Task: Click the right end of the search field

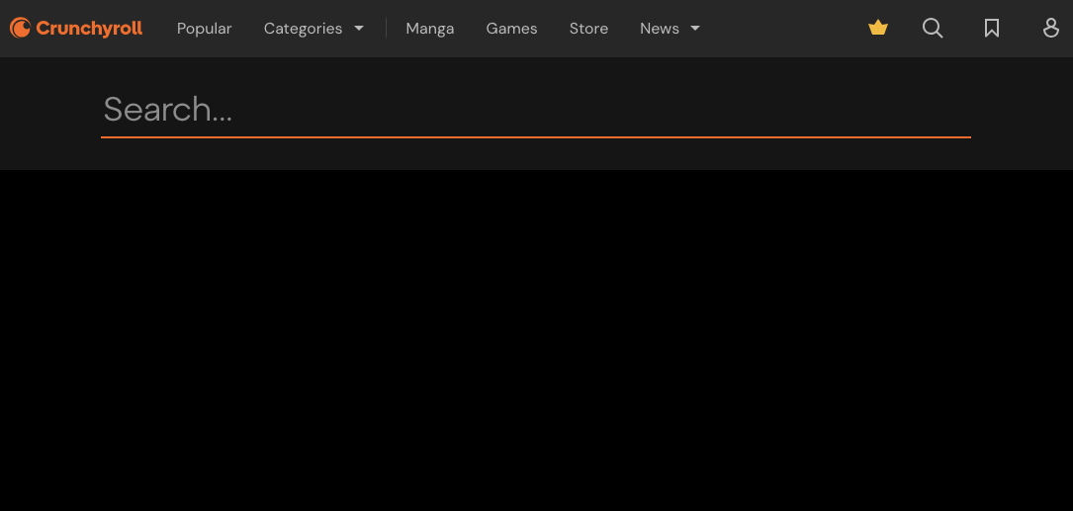Action: coord(949,110)
